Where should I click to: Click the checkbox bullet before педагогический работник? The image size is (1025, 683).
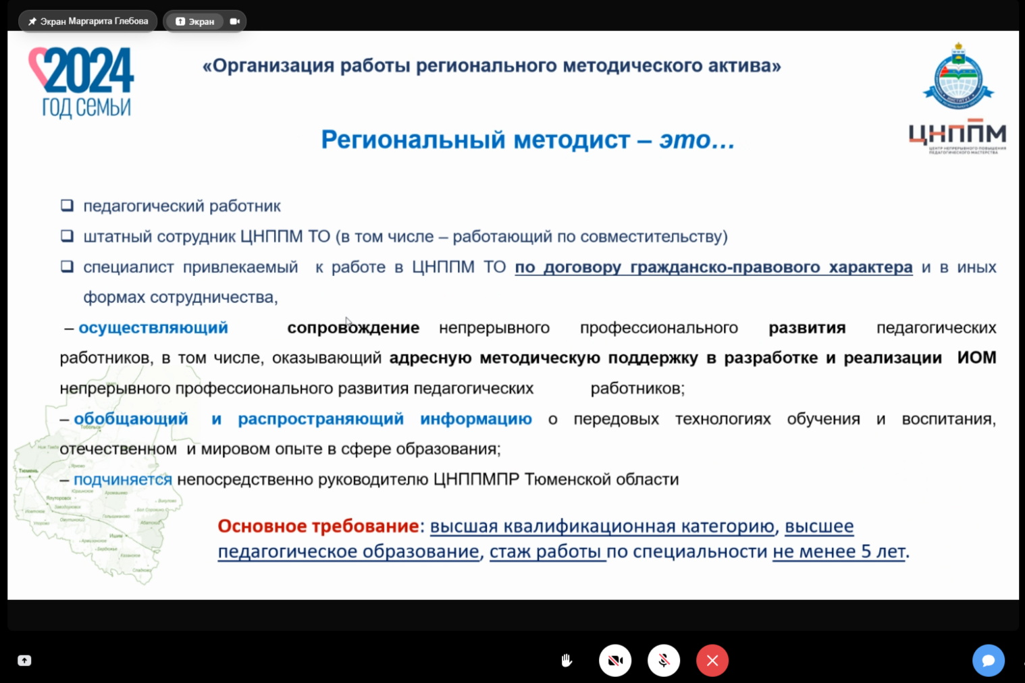point(67,205)
